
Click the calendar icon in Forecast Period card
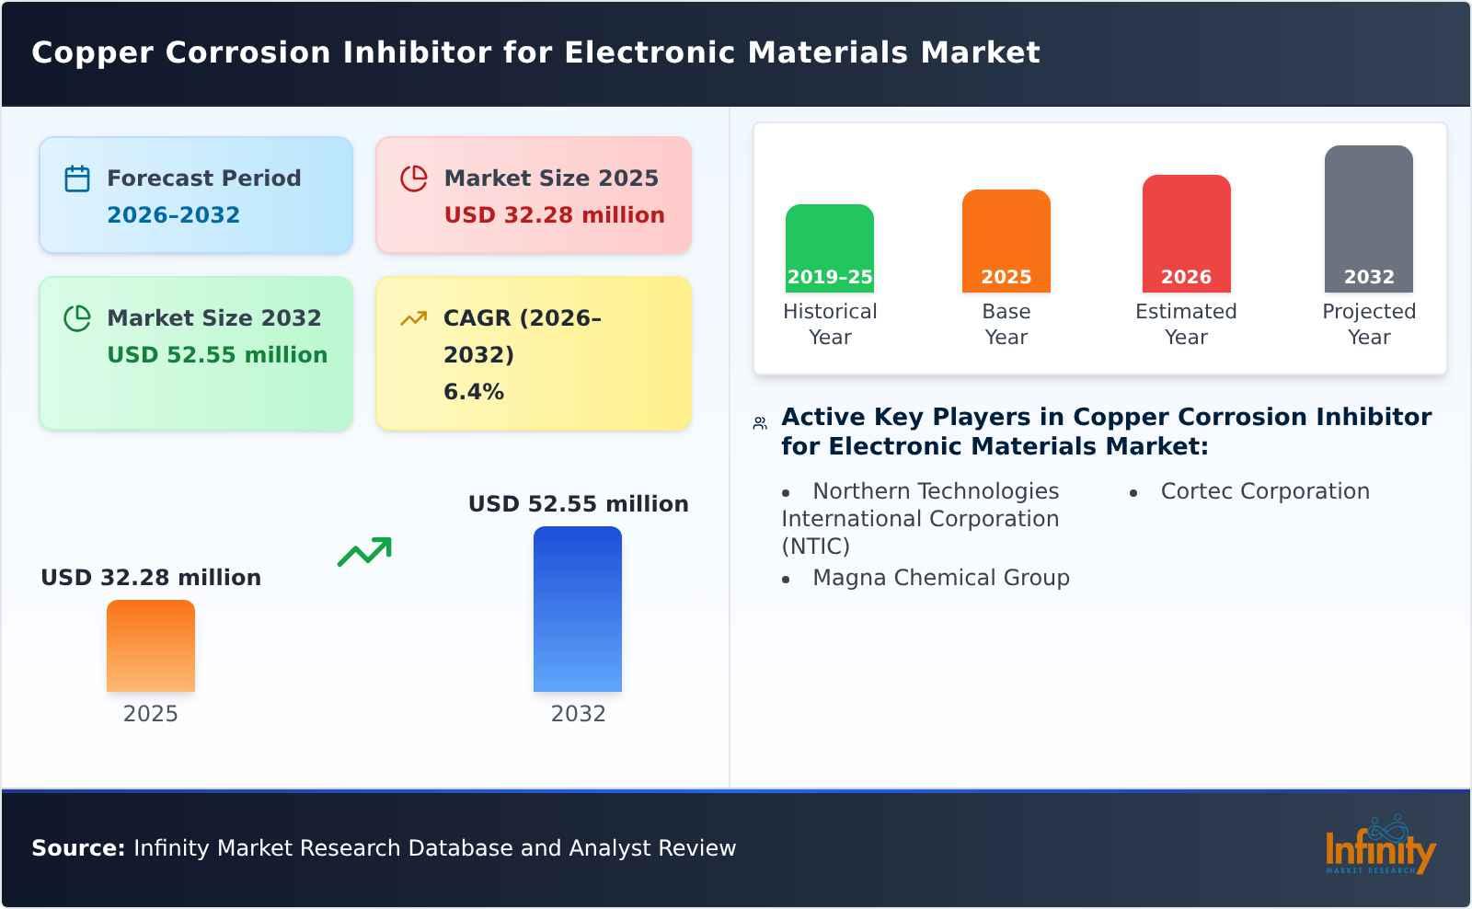76,177
